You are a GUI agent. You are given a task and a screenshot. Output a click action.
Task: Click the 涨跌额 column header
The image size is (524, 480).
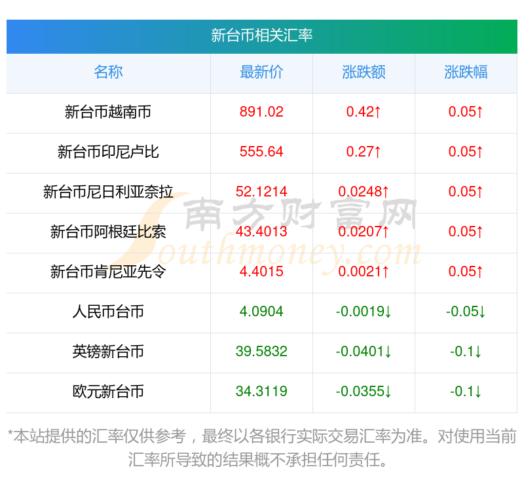click(x=364, y=72)
